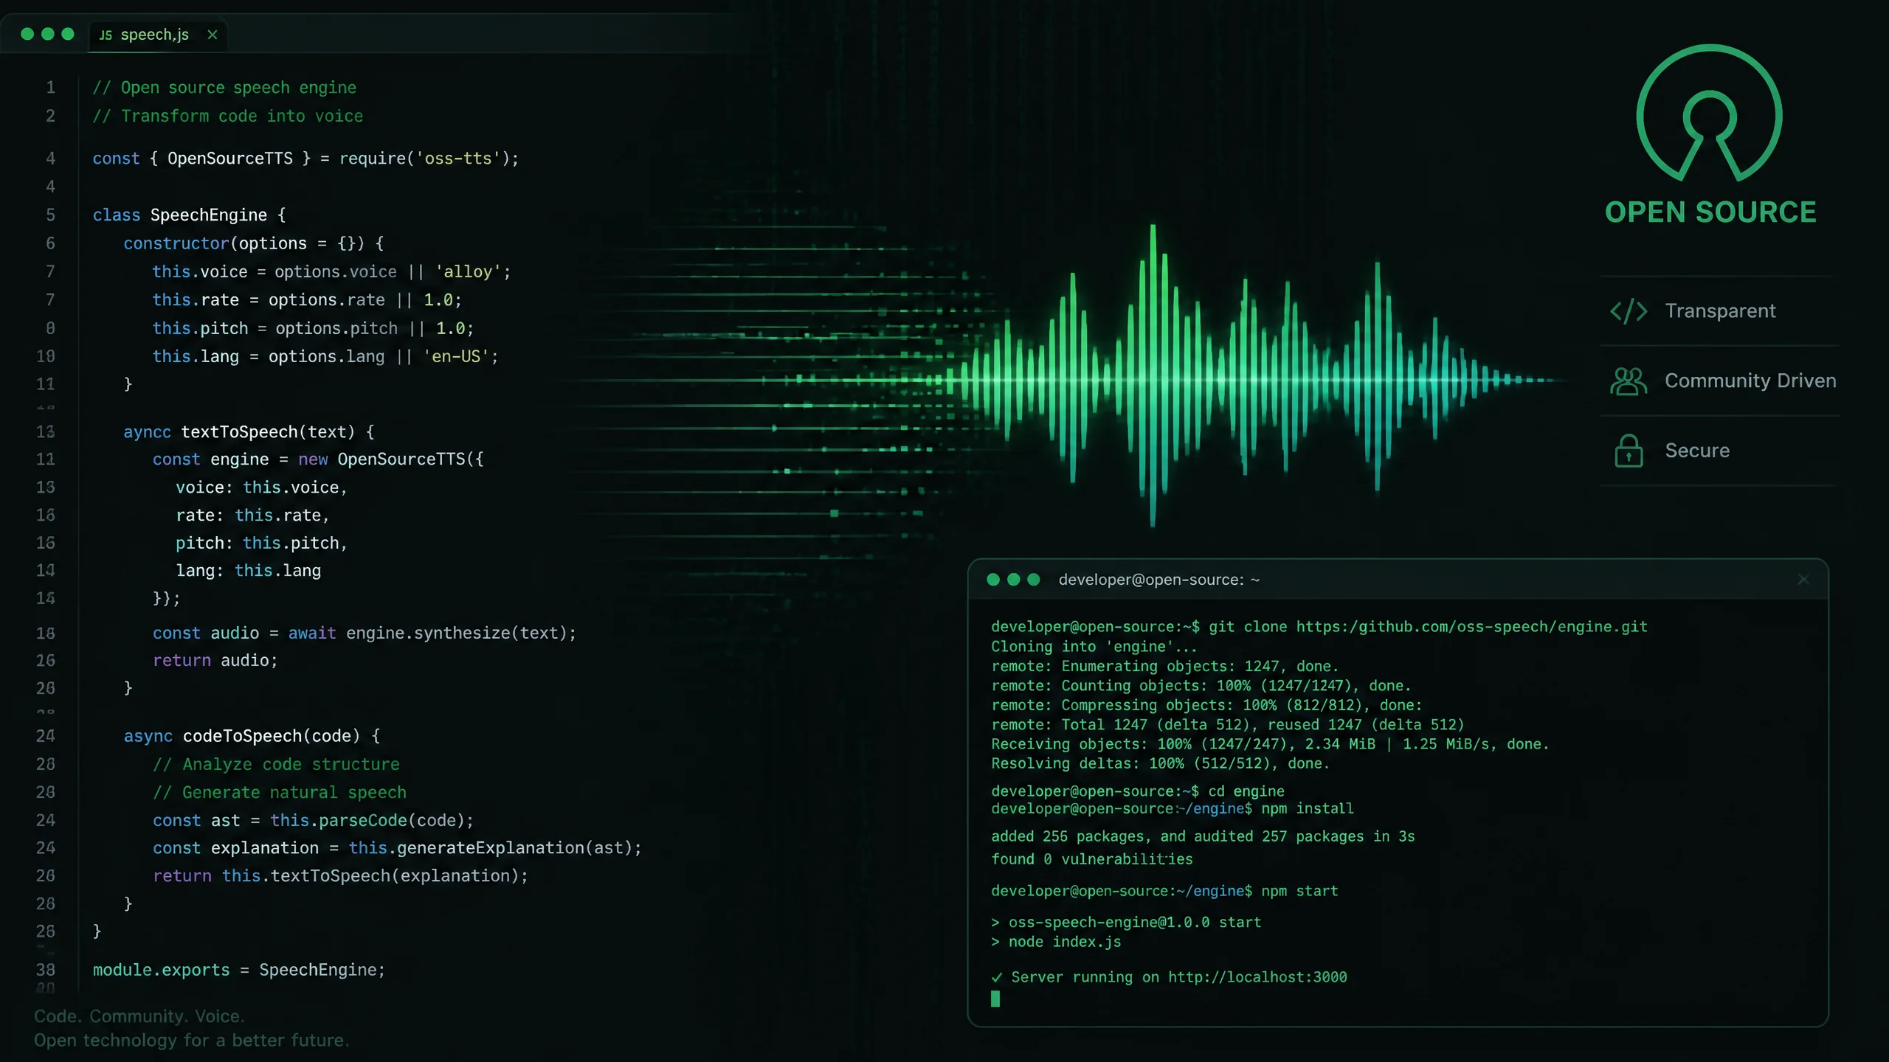Screen dimensions: 1889x1062
Task: Click the line setting this.lang to 'en-US'
Action: click(x=325, y=357)
